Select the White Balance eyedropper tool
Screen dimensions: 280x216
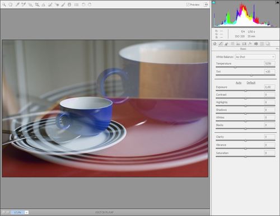[x=17, y=4]
